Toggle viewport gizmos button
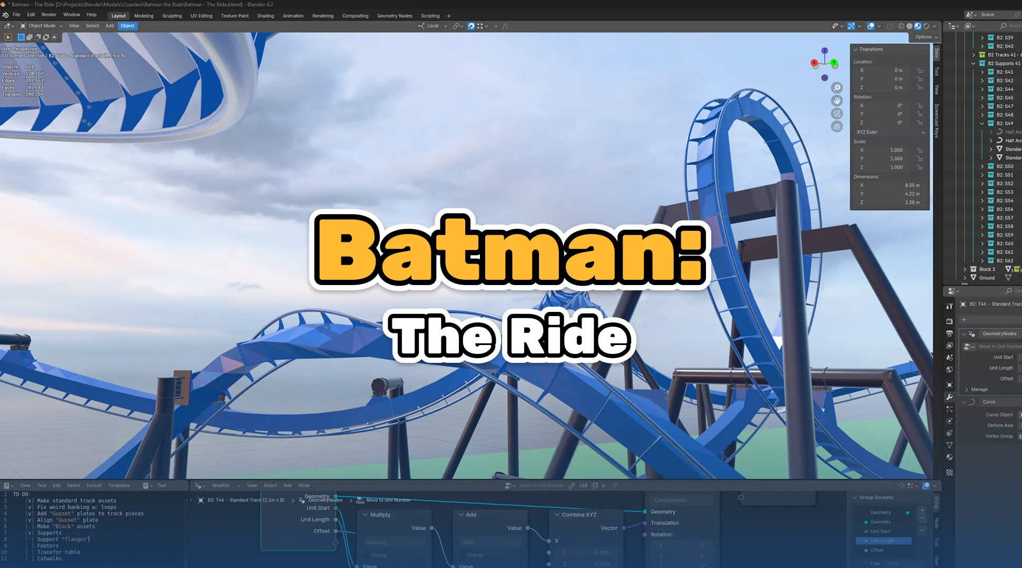 pos(851,26)
